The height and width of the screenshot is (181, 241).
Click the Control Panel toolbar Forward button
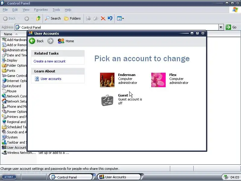[x=27, y=18]
